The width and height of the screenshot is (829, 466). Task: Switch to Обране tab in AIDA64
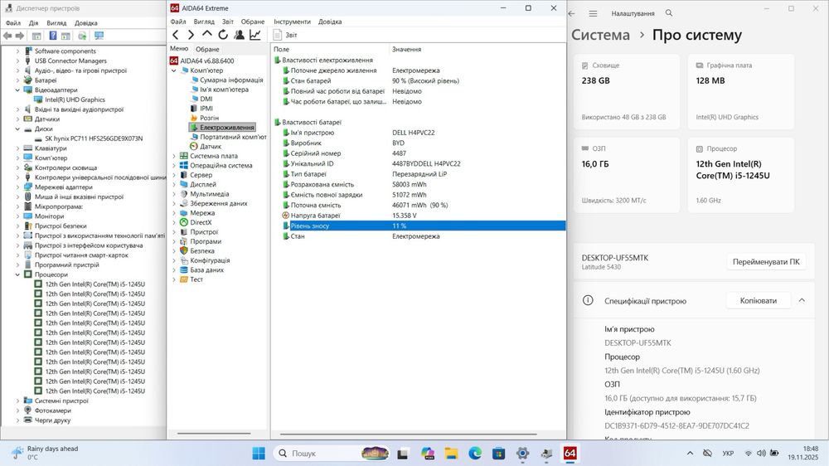pyautogui.click(x=207, y=49)
